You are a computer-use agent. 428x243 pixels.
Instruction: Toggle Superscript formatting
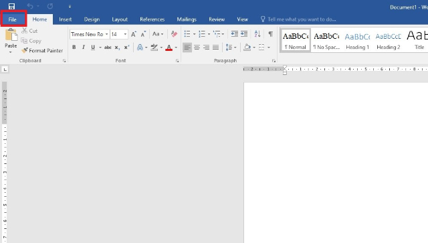pos(126,48)
